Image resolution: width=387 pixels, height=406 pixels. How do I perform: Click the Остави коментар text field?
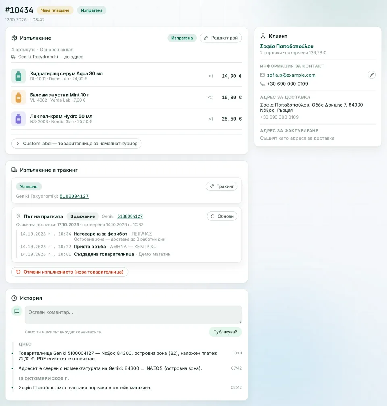pyautogui.click(x=133, y=315)
